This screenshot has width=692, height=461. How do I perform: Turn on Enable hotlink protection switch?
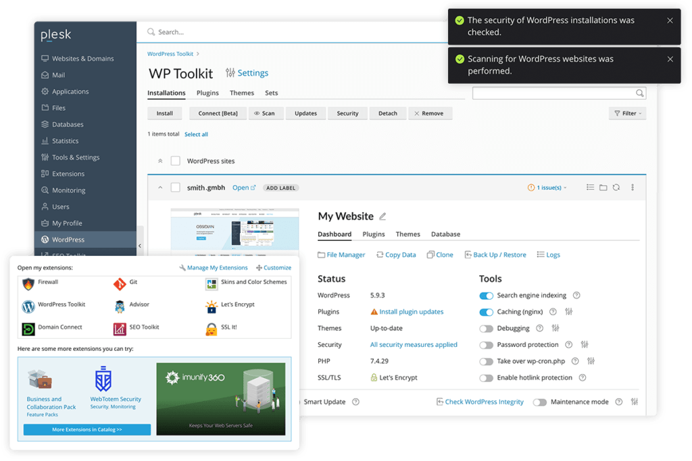tap(487, 378)
